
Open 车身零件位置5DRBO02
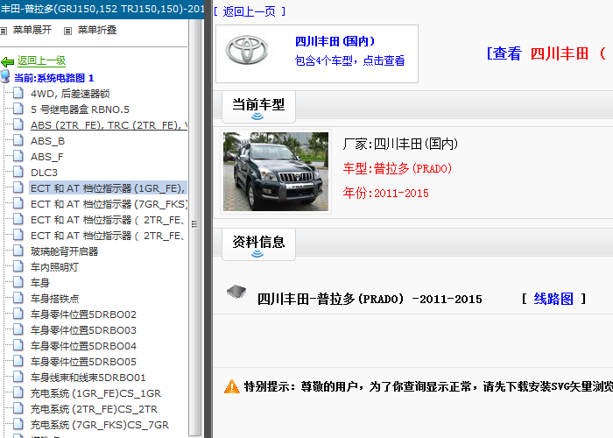tap(84, 314)
